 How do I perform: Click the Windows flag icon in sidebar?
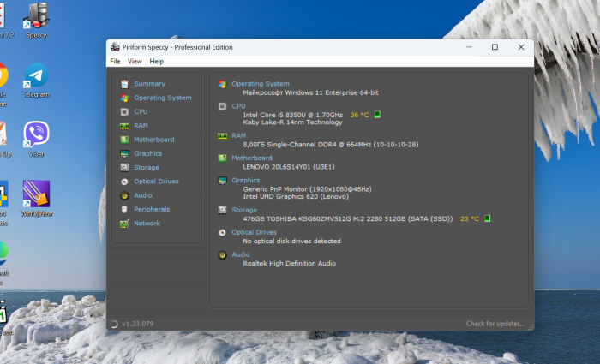tap(124, 98)
